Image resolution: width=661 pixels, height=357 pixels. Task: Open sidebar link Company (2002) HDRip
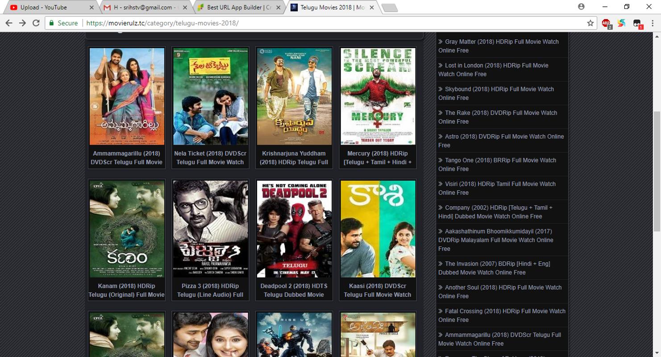[x=495, y=212]
